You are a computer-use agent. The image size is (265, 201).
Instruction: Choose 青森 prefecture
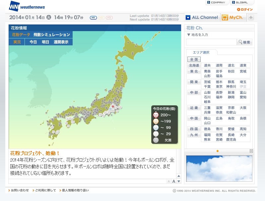tap(207, 71)
